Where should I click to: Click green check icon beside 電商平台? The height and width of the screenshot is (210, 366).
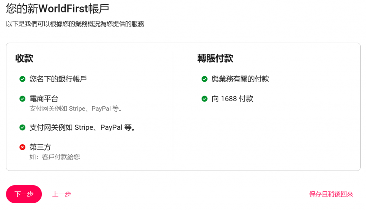[x=23, y=99]
